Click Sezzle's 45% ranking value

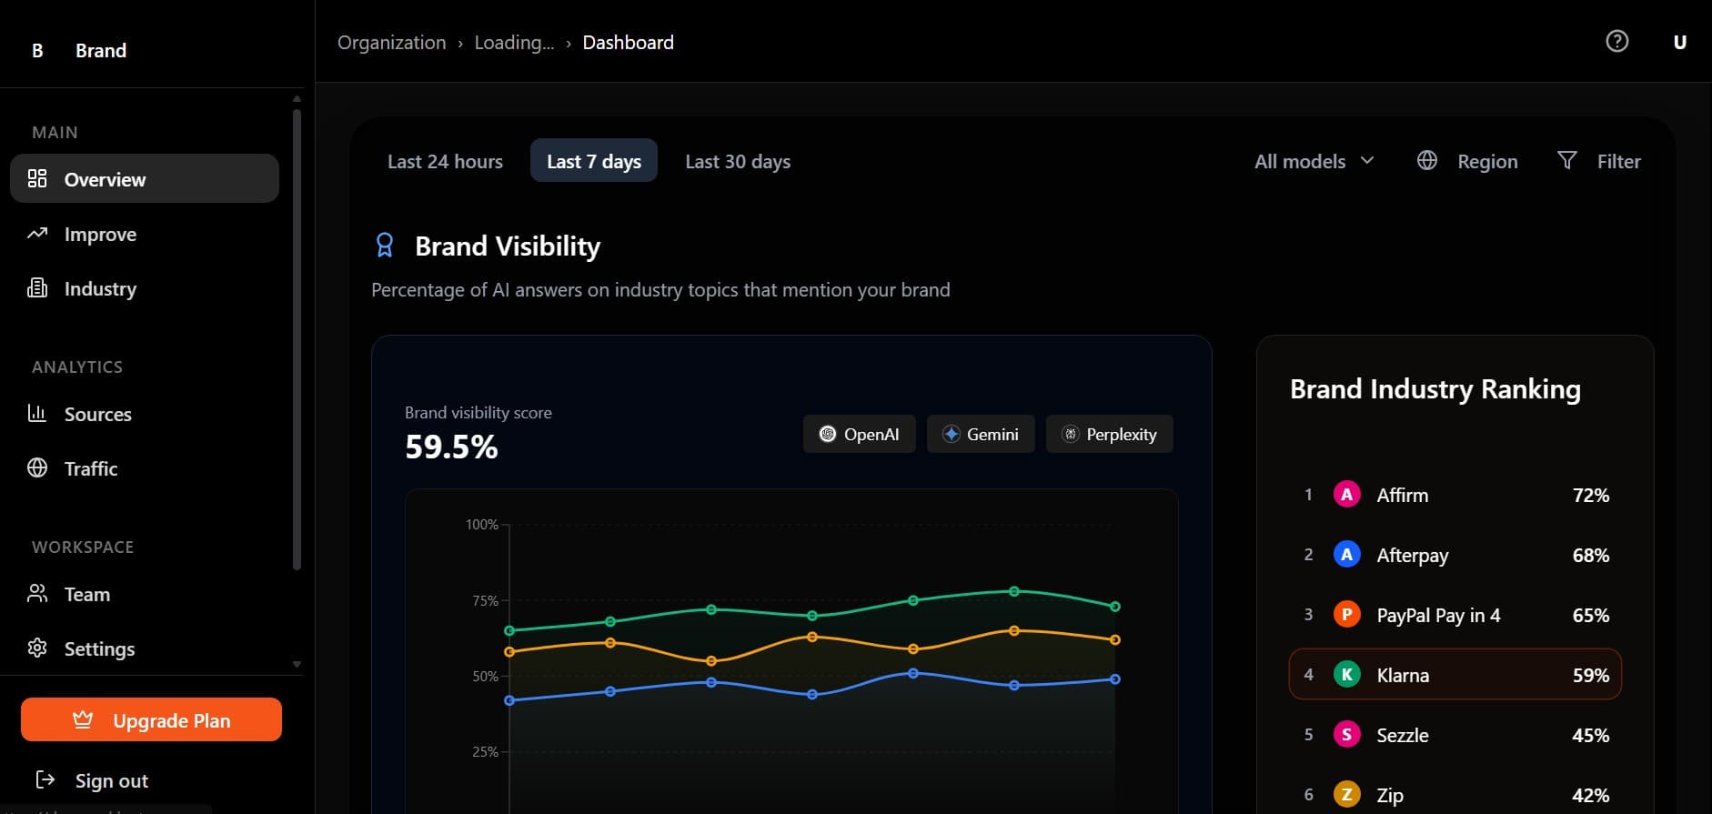[x=1590, y=735]
